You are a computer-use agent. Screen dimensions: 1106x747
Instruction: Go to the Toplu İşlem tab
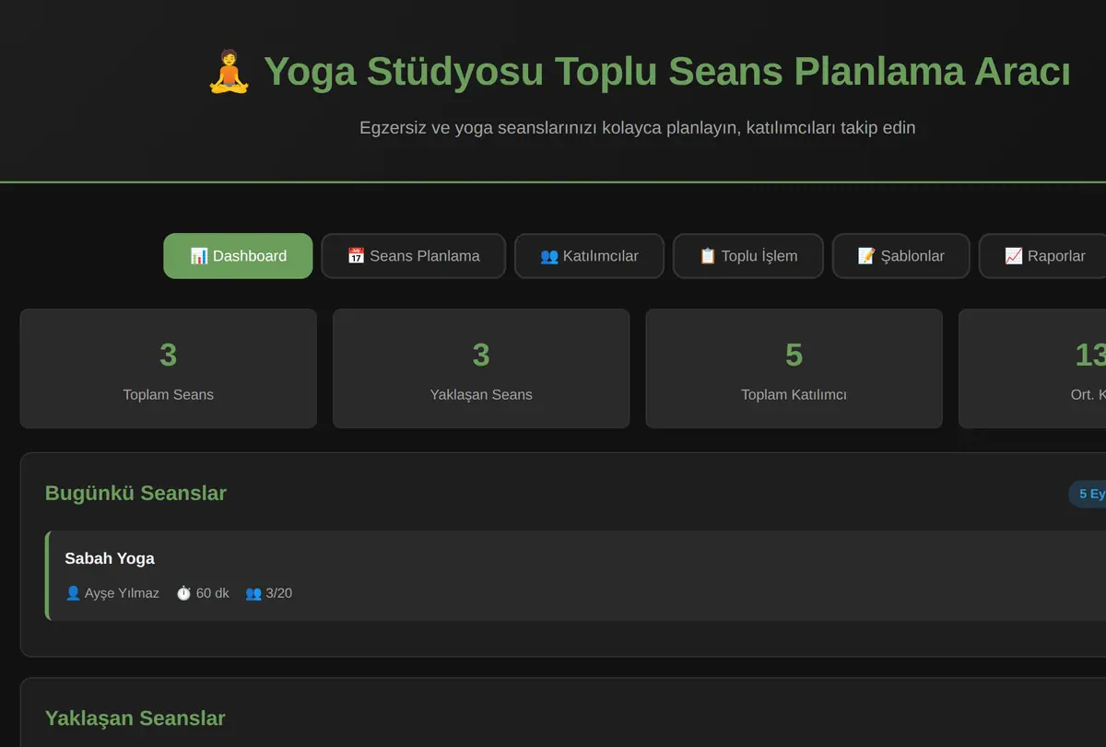[x=748, y=256]
